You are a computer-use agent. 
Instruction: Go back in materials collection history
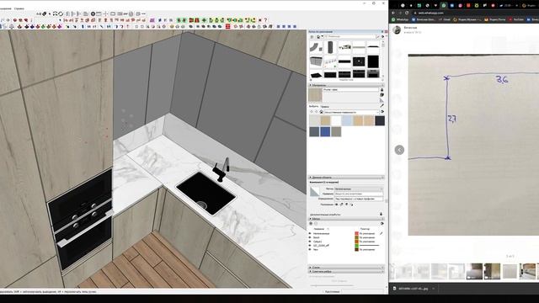(x=312, y=112)
